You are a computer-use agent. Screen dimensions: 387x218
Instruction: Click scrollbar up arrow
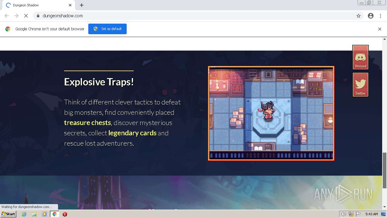[385, 39]
